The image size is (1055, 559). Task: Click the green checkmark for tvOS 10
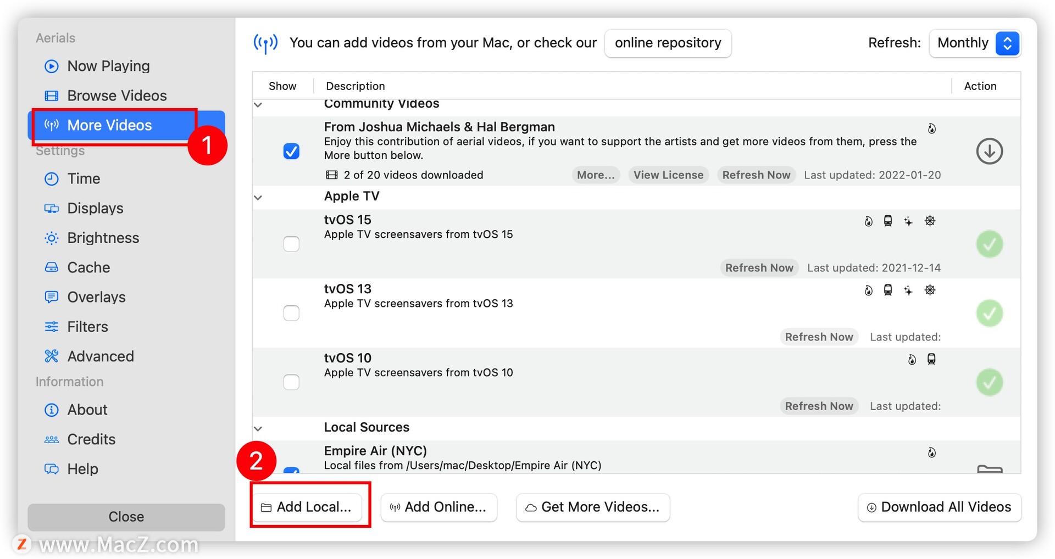click(x=990, y=382)
